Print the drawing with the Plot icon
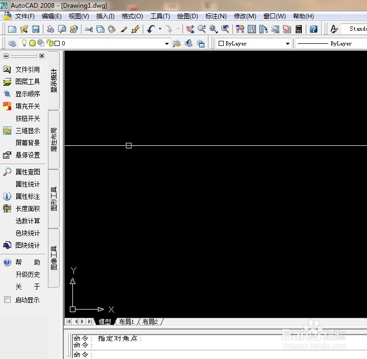The width and height of the screenshot is (367, 359). click(x=50, y=29)
